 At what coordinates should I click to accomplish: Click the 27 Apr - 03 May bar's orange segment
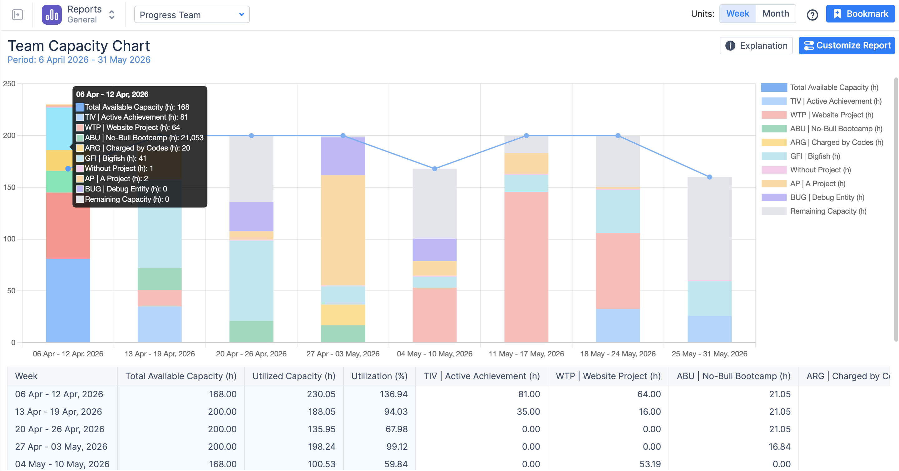click(x=343, y=230)
